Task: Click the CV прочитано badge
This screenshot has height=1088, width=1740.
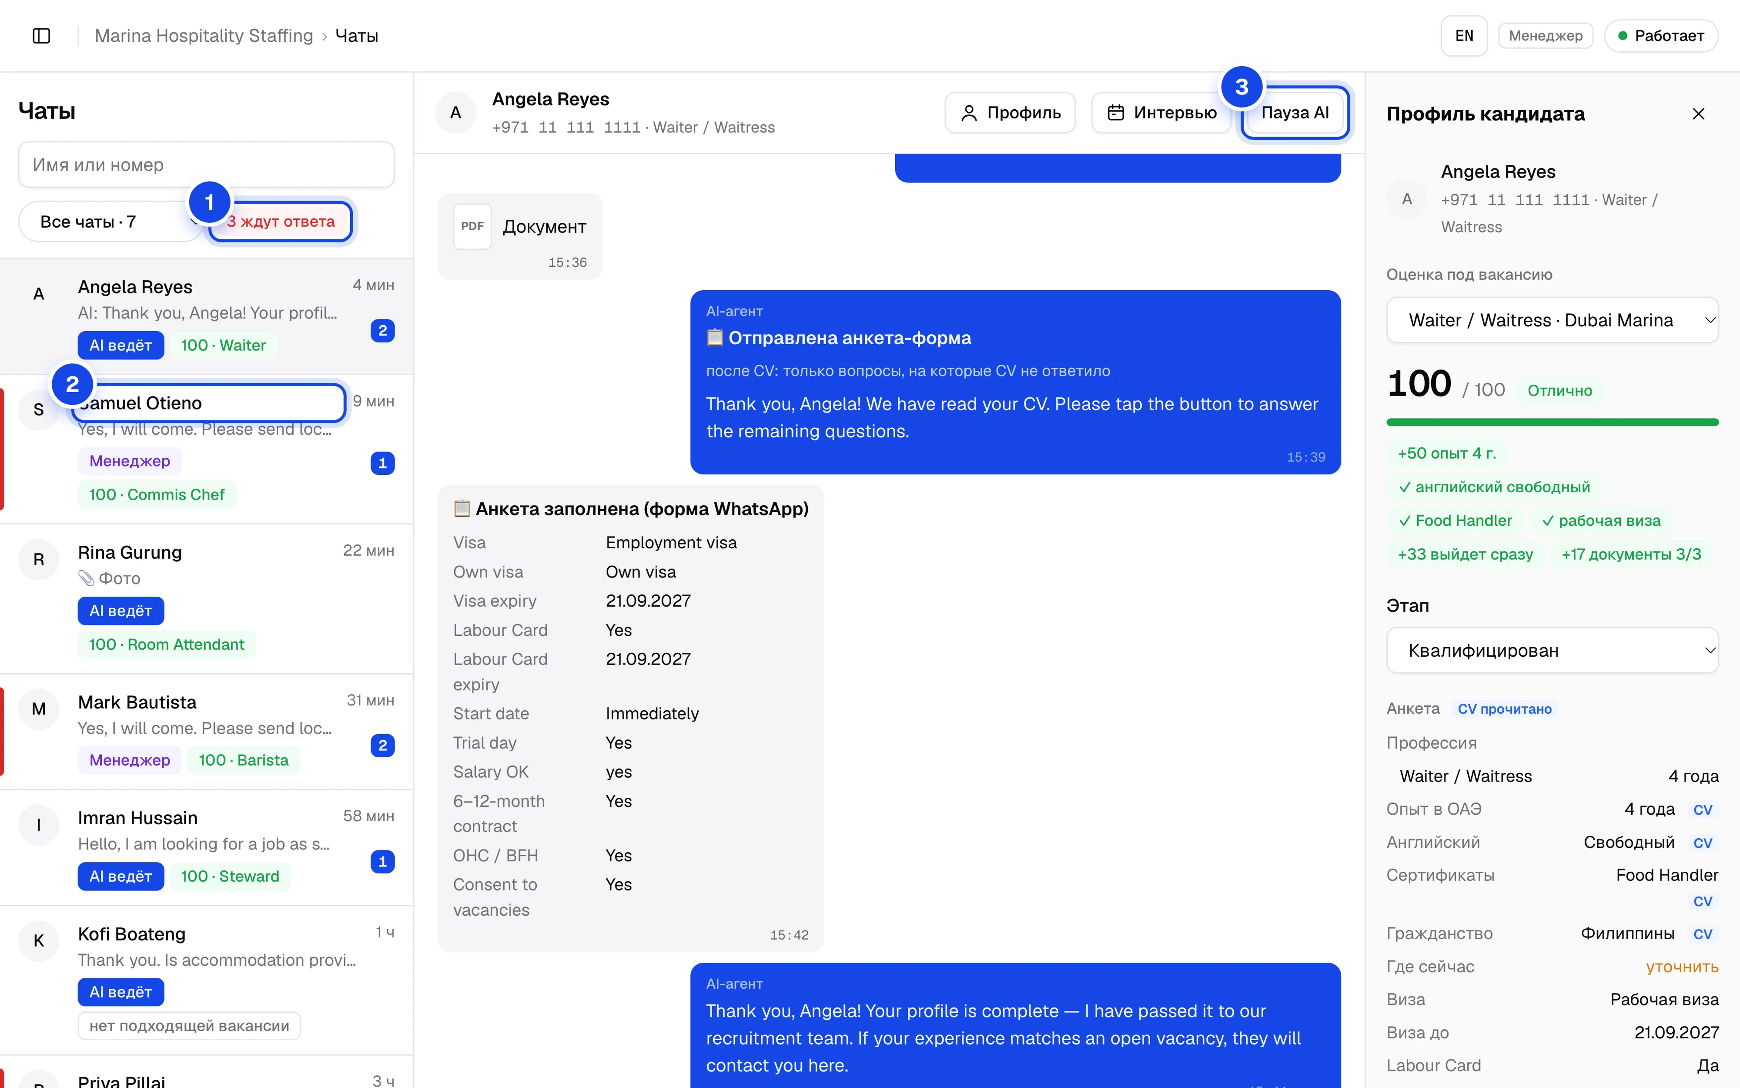Action: (x=1504, y=709)
